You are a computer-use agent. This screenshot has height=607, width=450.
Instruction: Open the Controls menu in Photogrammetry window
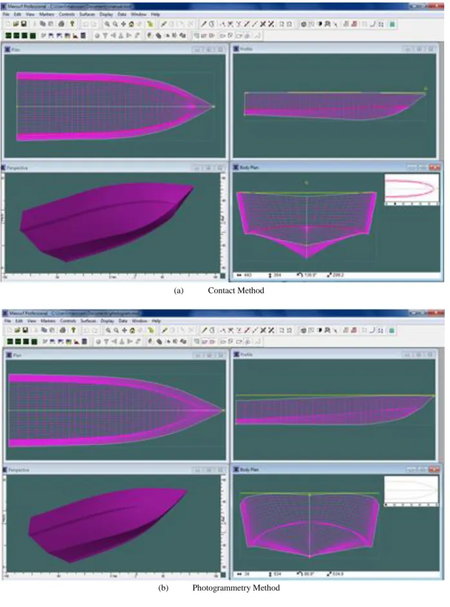[68, 321]
